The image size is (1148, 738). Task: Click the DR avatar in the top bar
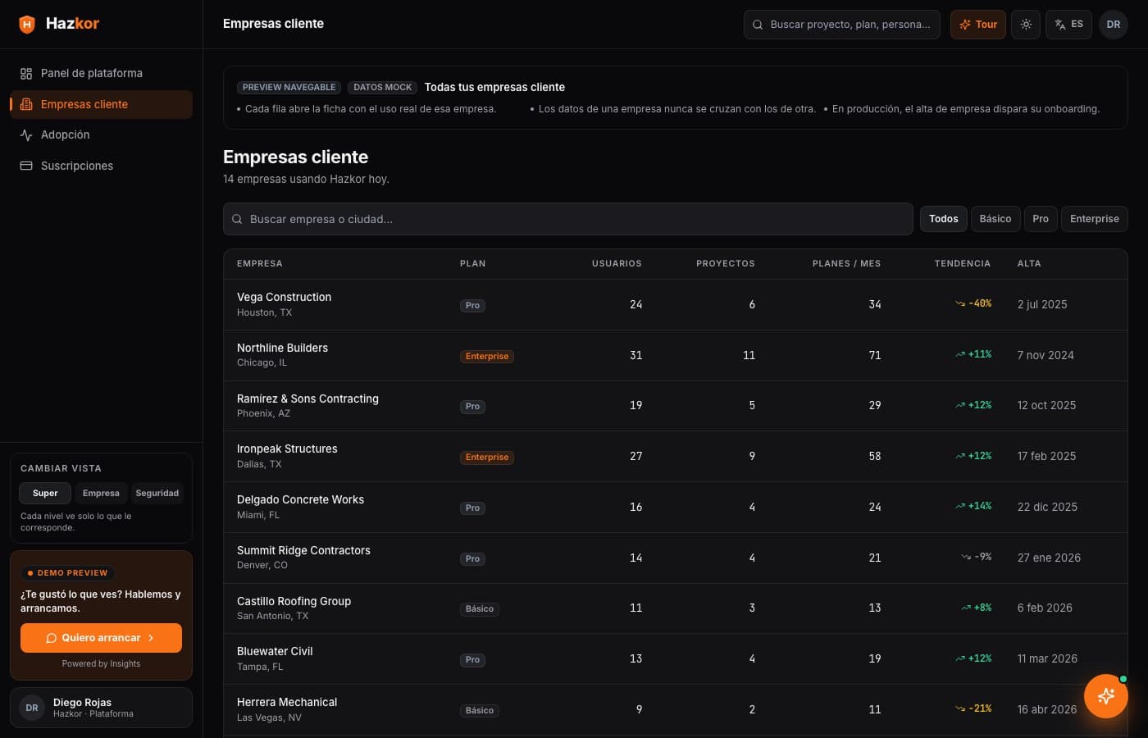pos(1114,25)
